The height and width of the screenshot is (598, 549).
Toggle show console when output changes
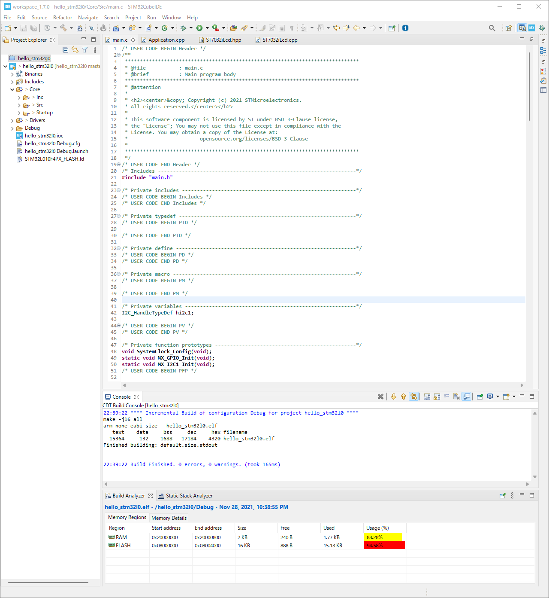pyautogui.click(x=467, y=397)
